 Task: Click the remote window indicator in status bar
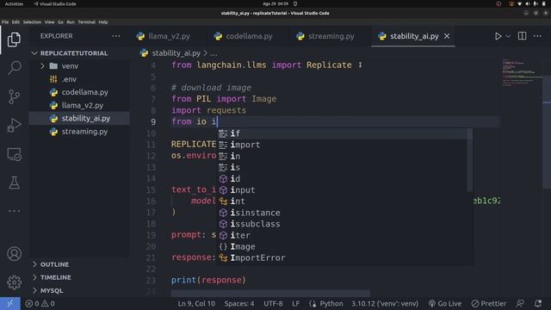(10, 303)
